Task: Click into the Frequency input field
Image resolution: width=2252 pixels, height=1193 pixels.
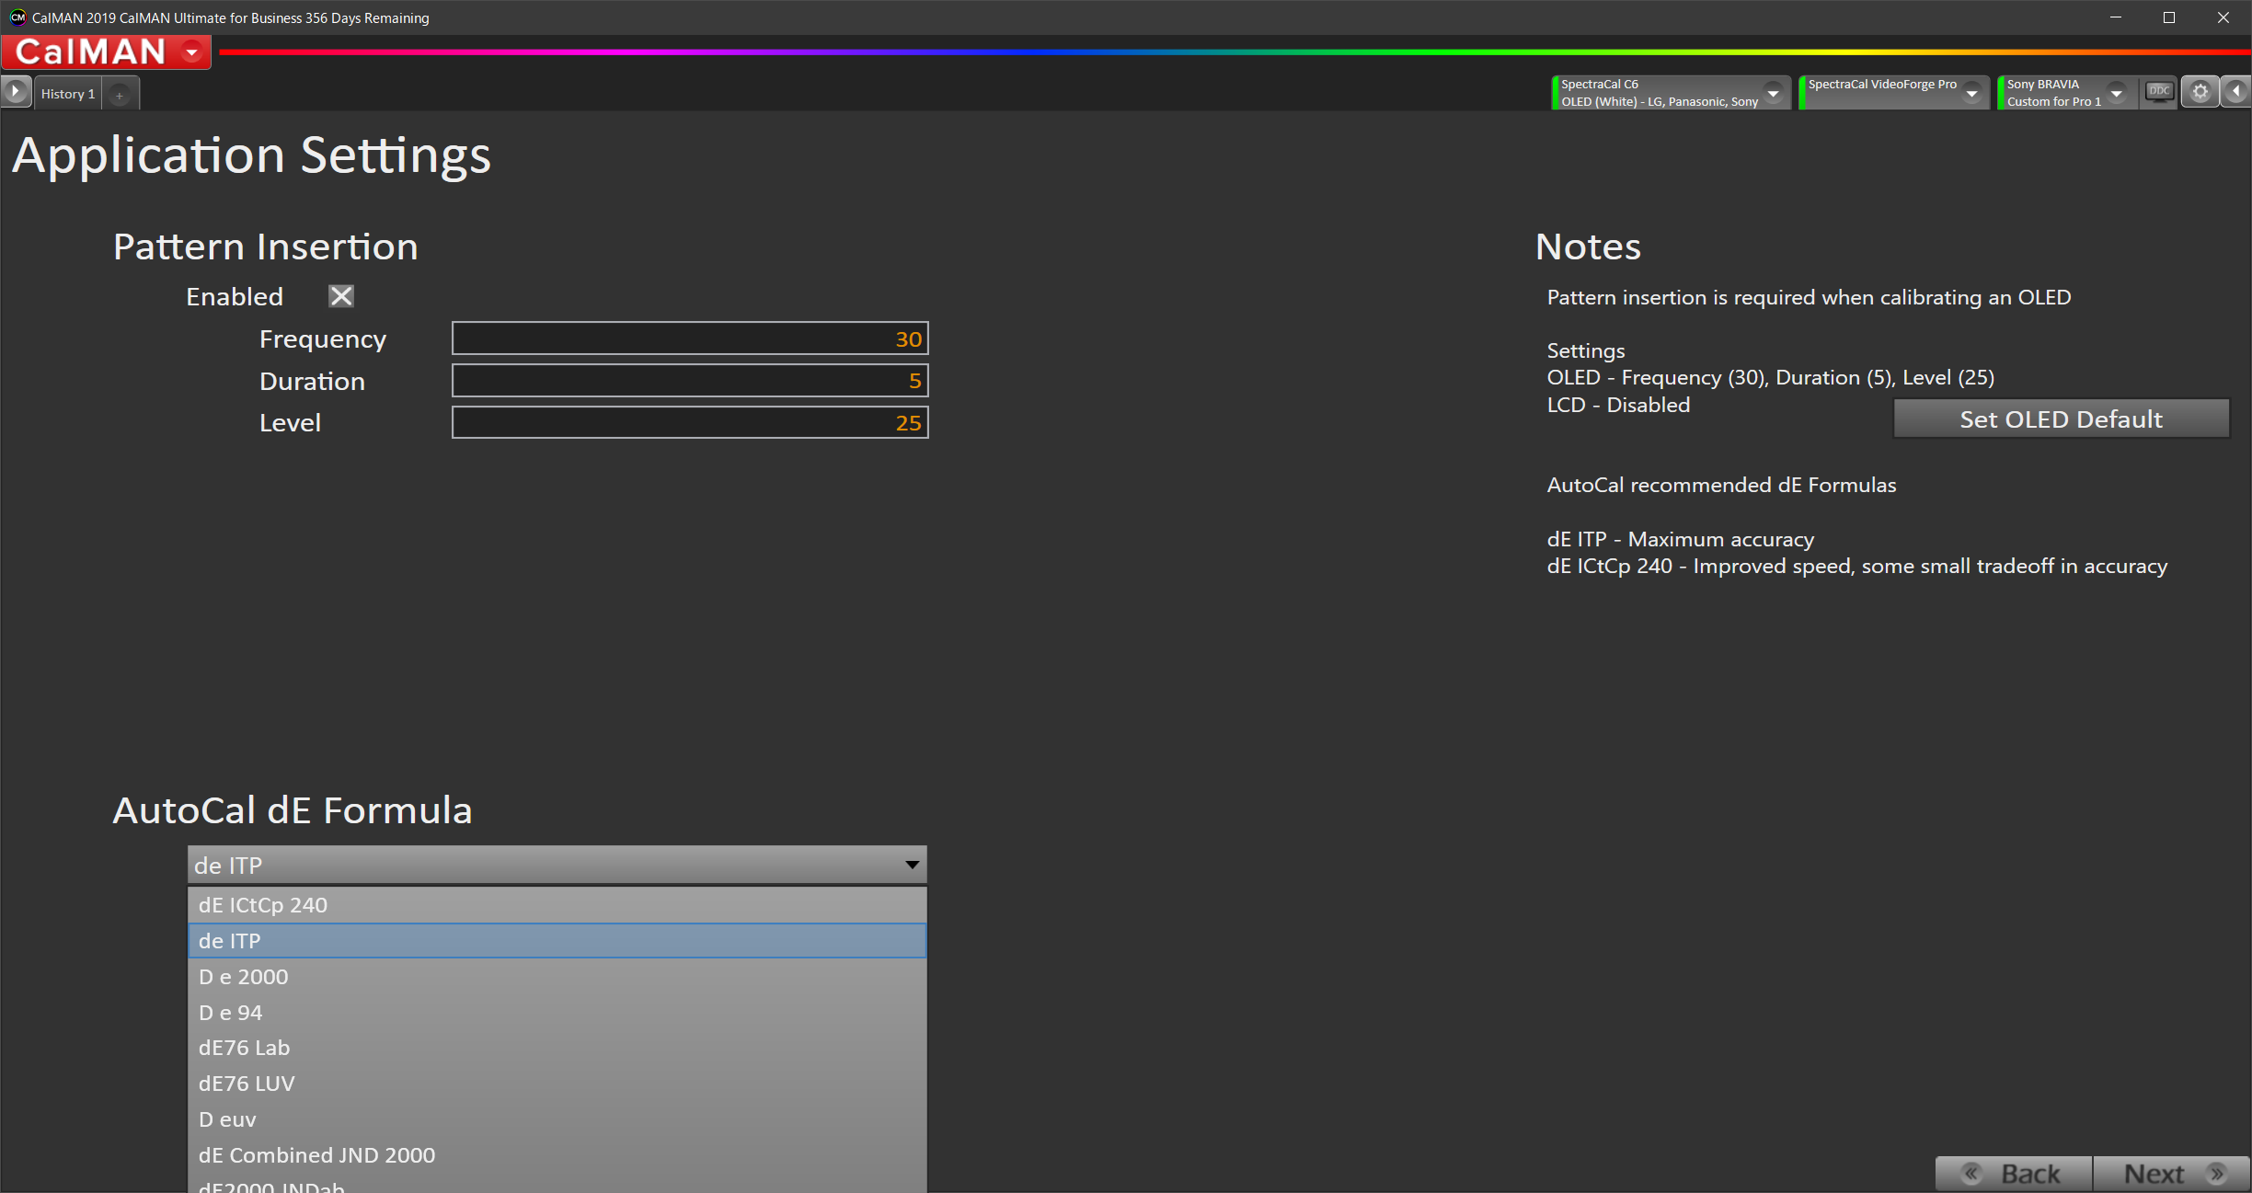Action: tap(689, 339)
